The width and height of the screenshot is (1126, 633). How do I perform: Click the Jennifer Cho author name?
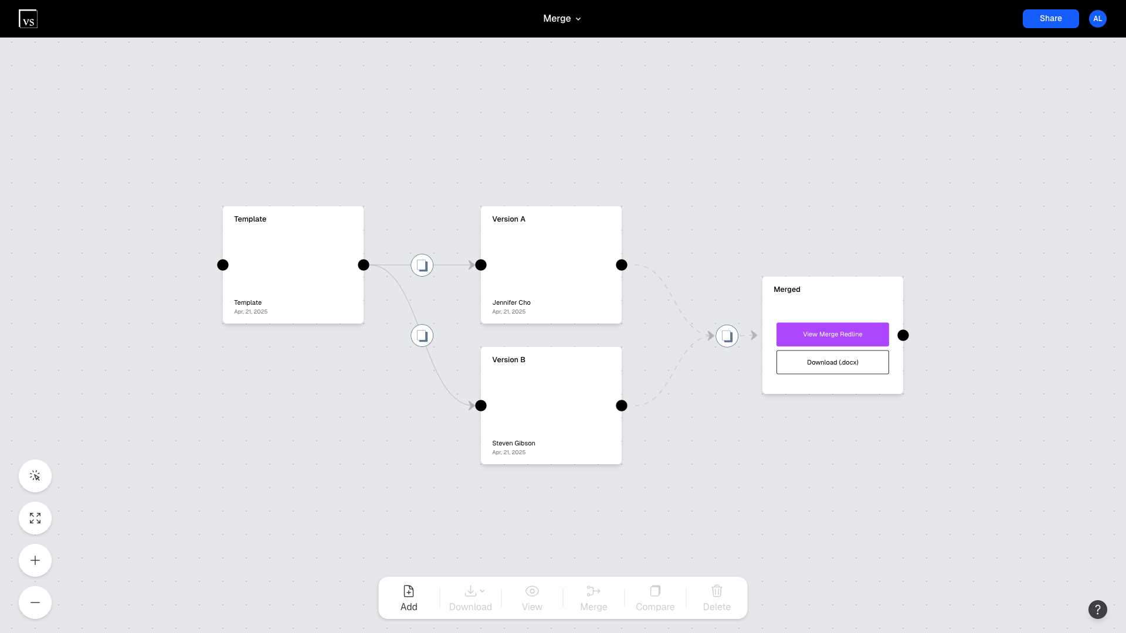click(511, 303)
